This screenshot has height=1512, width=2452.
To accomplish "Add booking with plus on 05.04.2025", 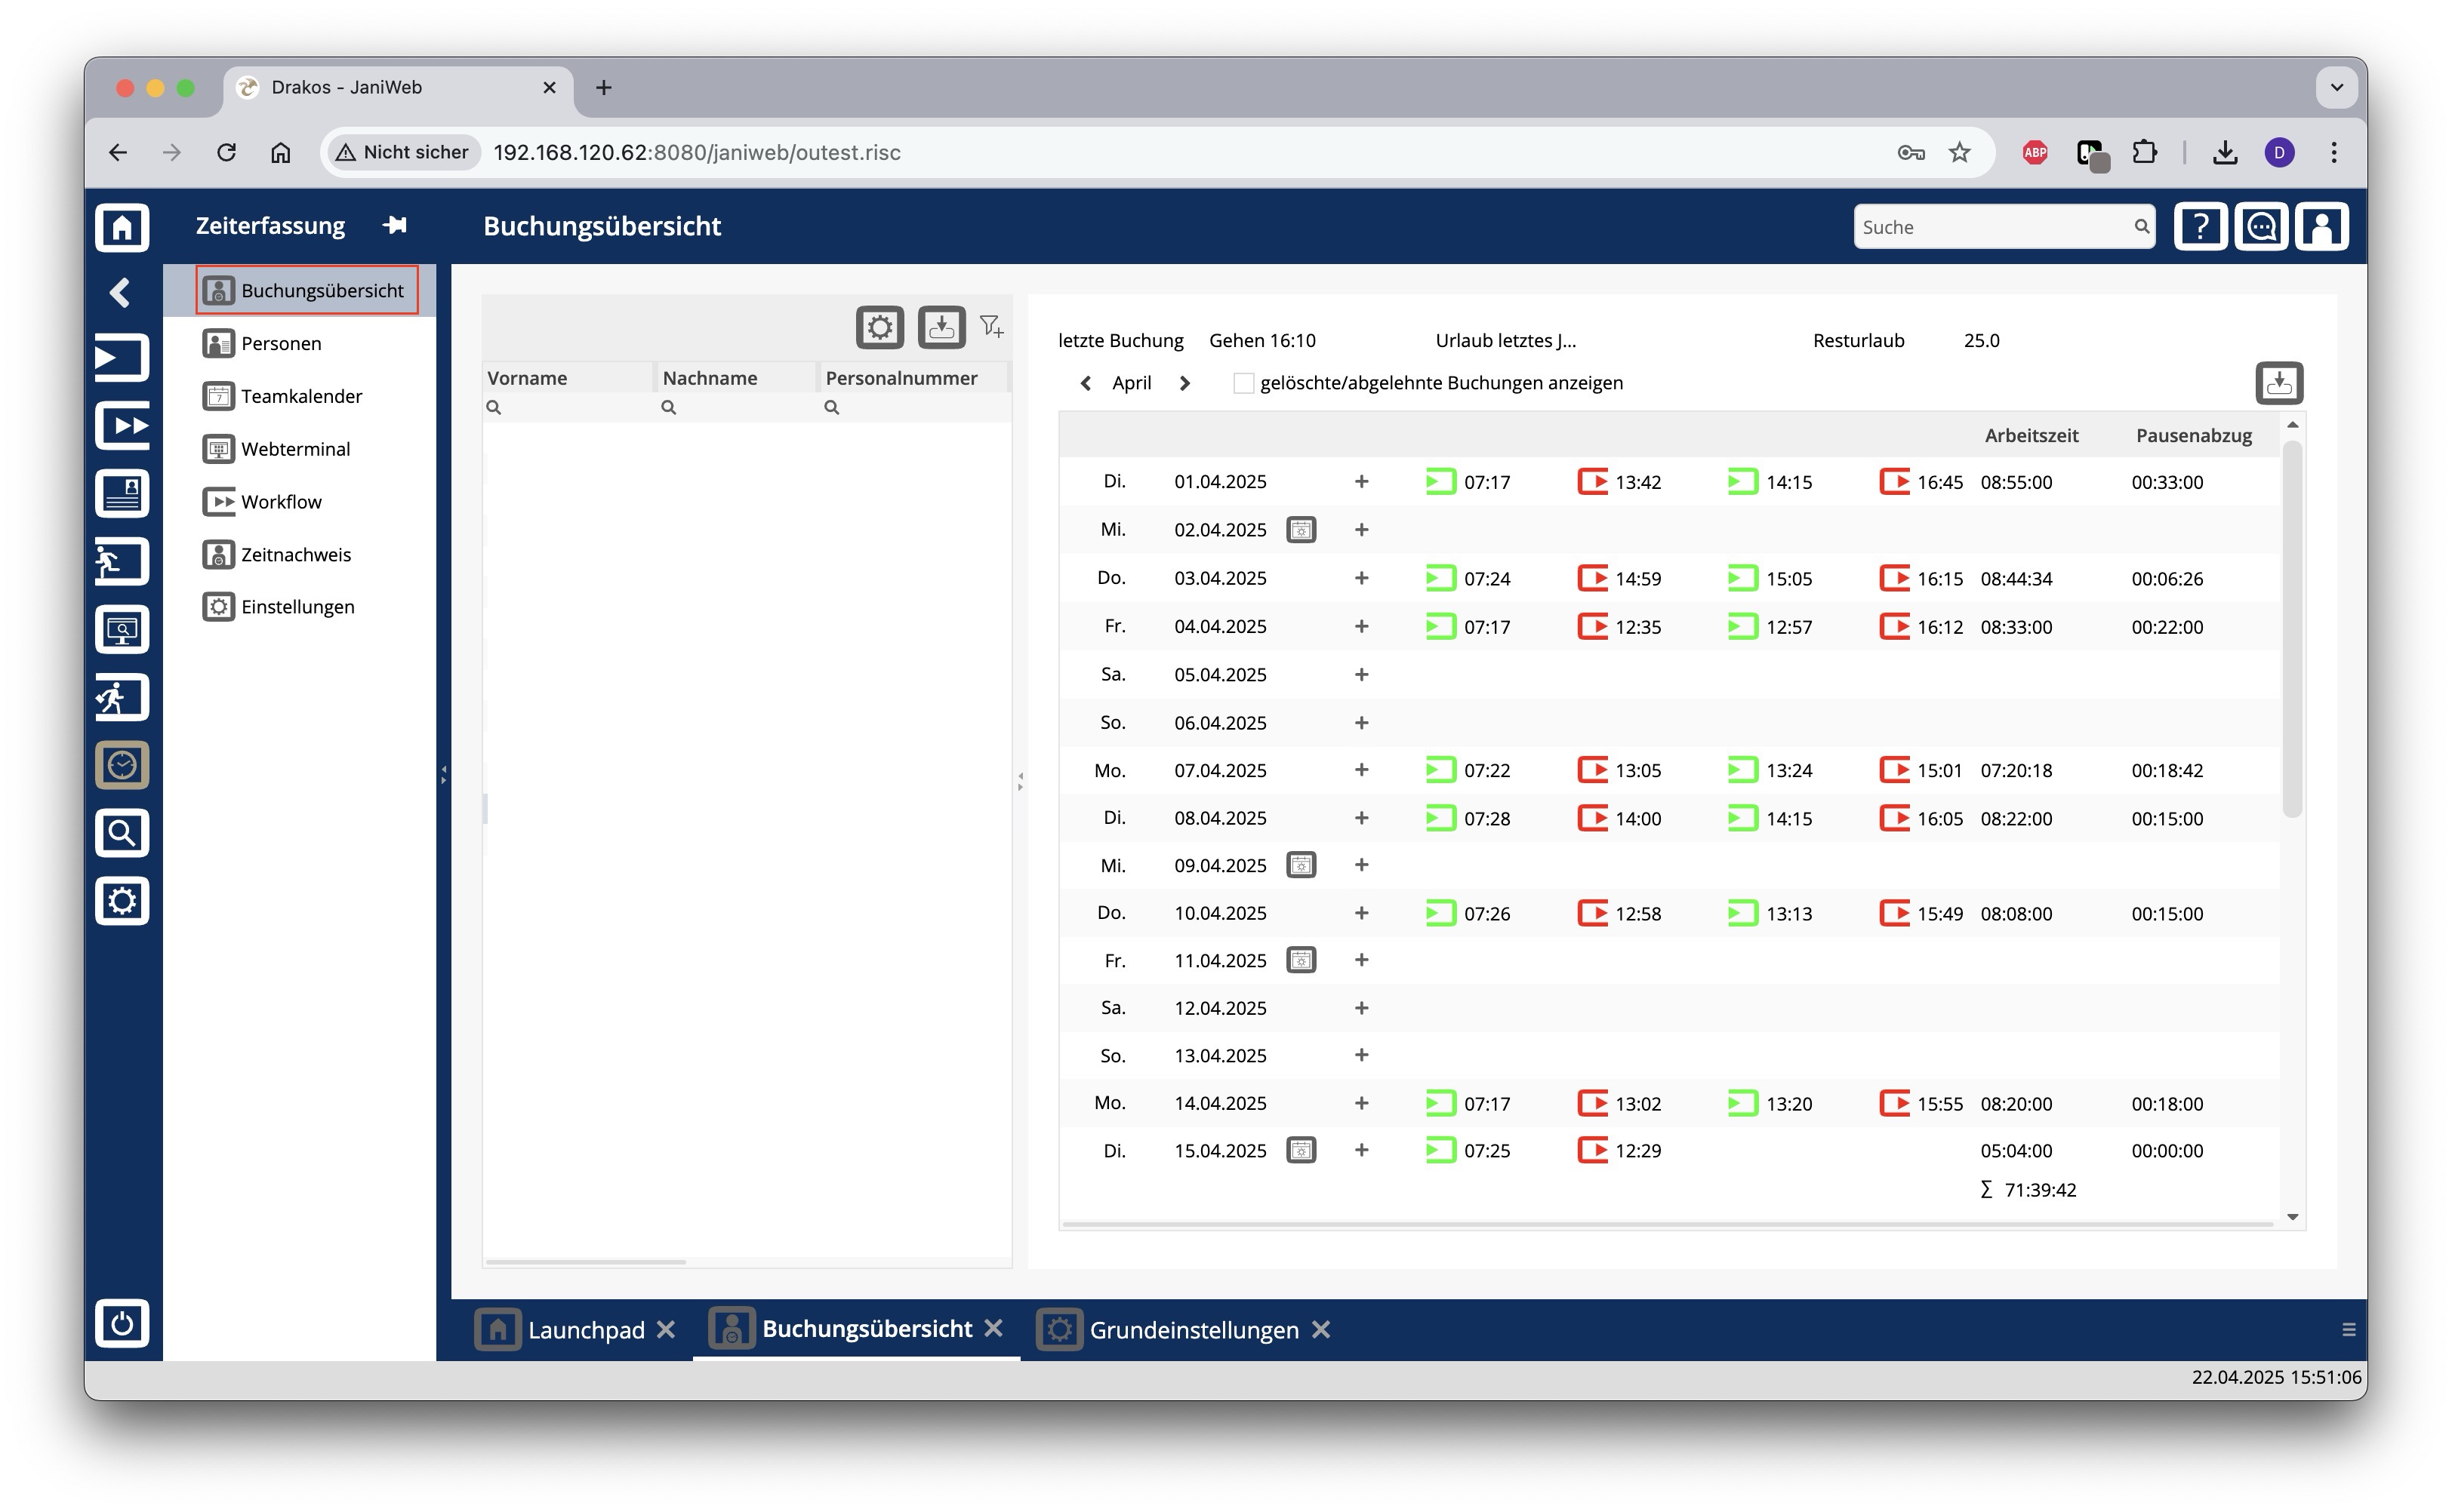I will tap(1360, 674).
